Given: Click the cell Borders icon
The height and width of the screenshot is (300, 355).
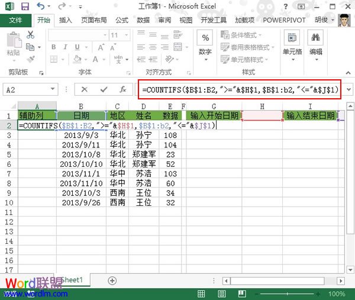Looking at the screenshot, I should click(x=54, y=60).
